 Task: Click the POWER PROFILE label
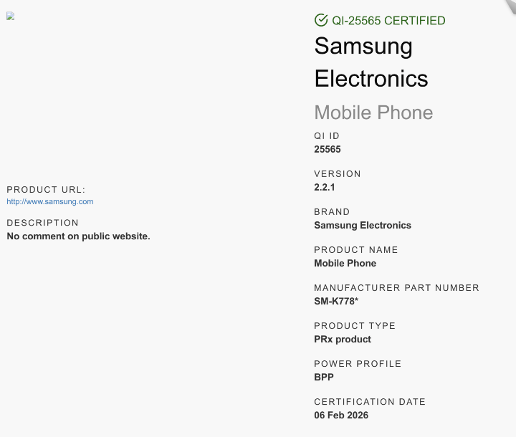(x=358, y=364)
